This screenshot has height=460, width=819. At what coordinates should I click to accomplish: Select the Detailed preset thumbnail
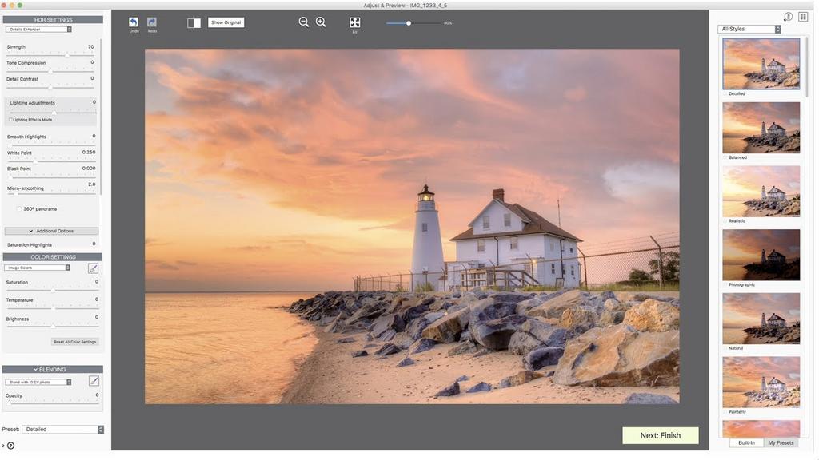click(x=761, y=64)
